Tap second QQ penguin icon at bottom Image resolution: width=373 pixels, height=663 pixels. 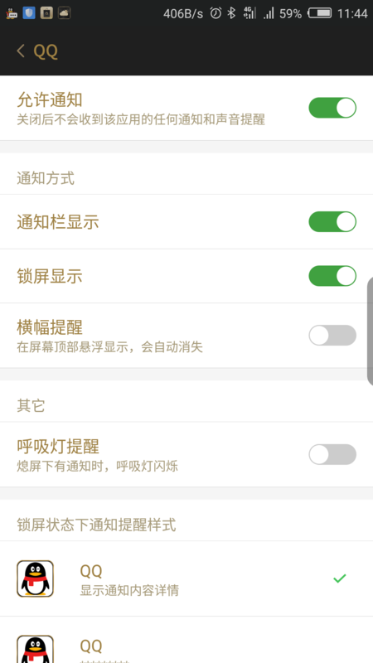point(35,649)
